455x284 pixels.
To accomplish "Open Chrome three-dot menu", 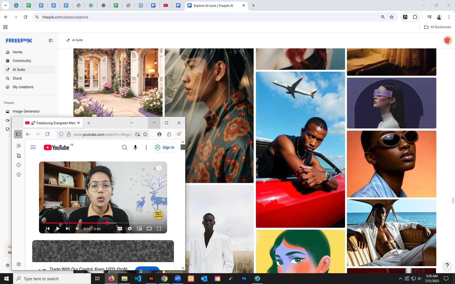I will click(x=449, y=17).
